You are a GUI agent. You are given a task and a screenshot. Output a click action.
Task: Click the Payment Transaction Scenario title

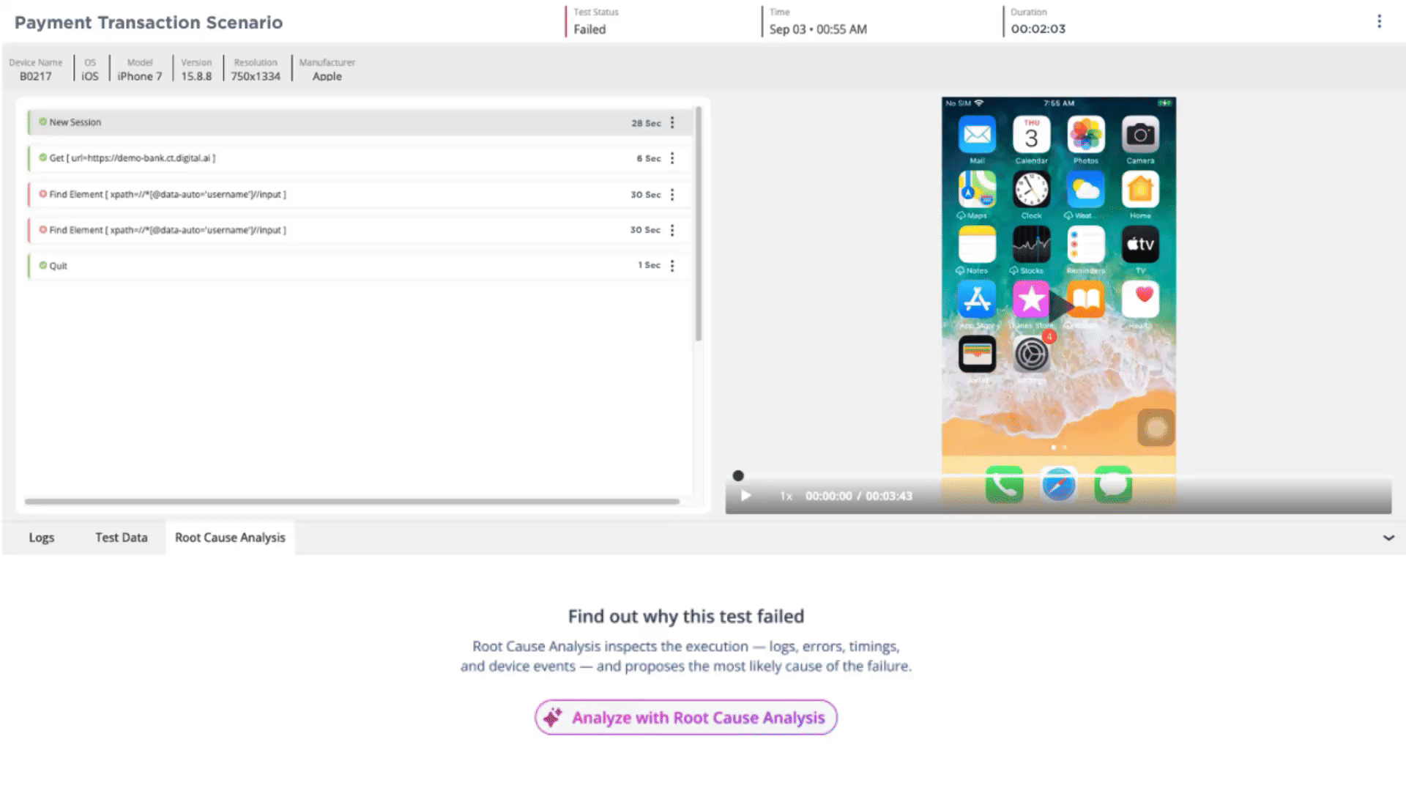(149, 23)
